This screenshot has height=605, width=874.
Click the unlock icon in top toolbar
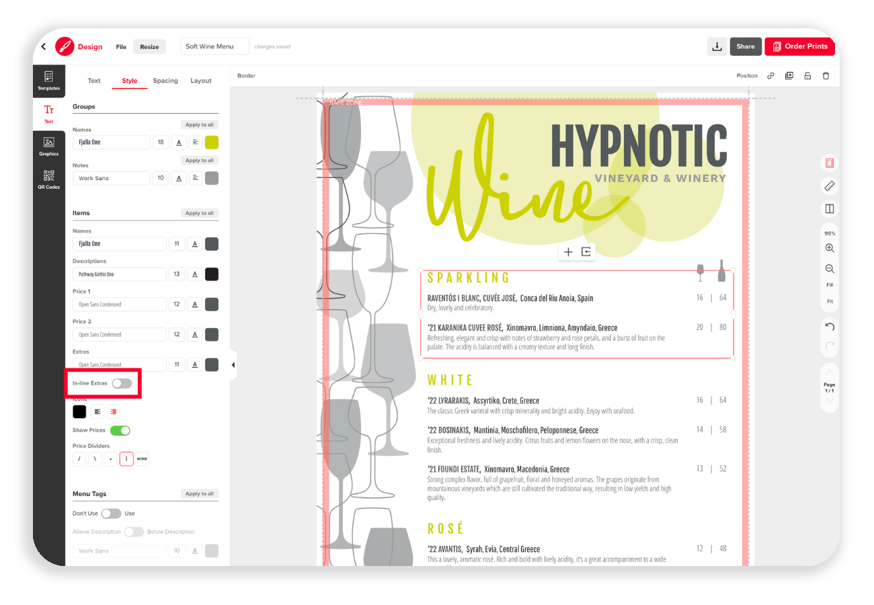click(x=807, y=76)
